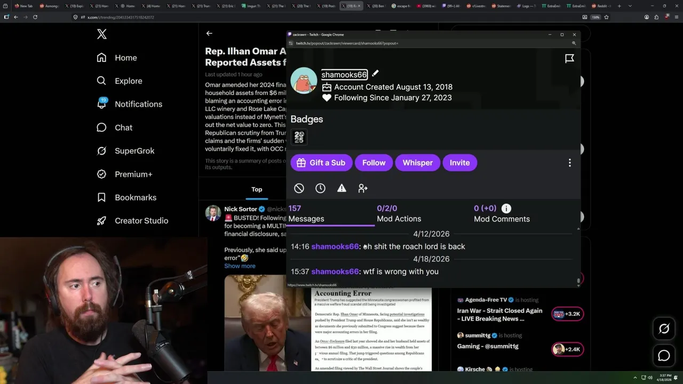This screenshot has width=683, height=384.
Task: Click the Gift a Sub button
Action: [x=321, y=163]
